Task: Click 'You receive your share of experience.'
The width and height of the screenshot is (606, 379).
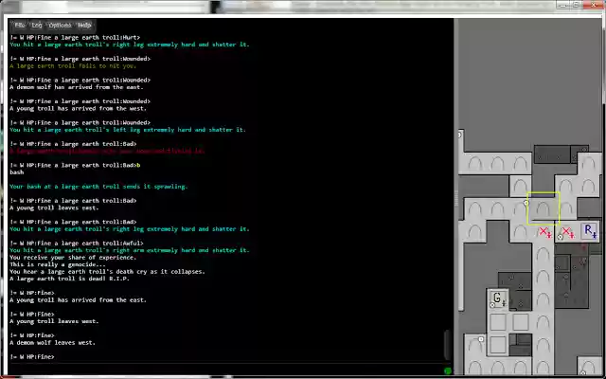Action: click(73, 258)
